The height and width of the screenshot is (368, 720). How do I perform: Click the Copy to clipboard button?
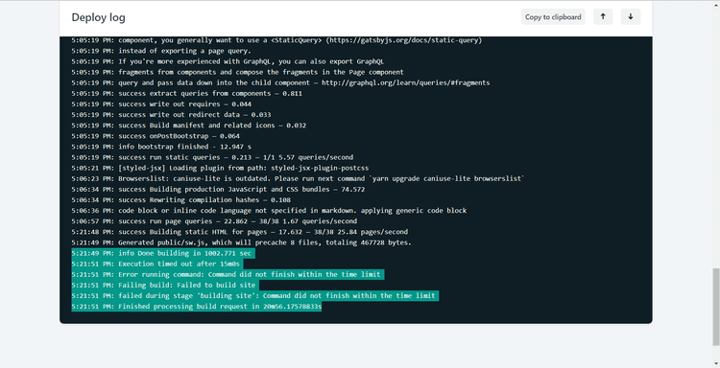click(553, 17)
